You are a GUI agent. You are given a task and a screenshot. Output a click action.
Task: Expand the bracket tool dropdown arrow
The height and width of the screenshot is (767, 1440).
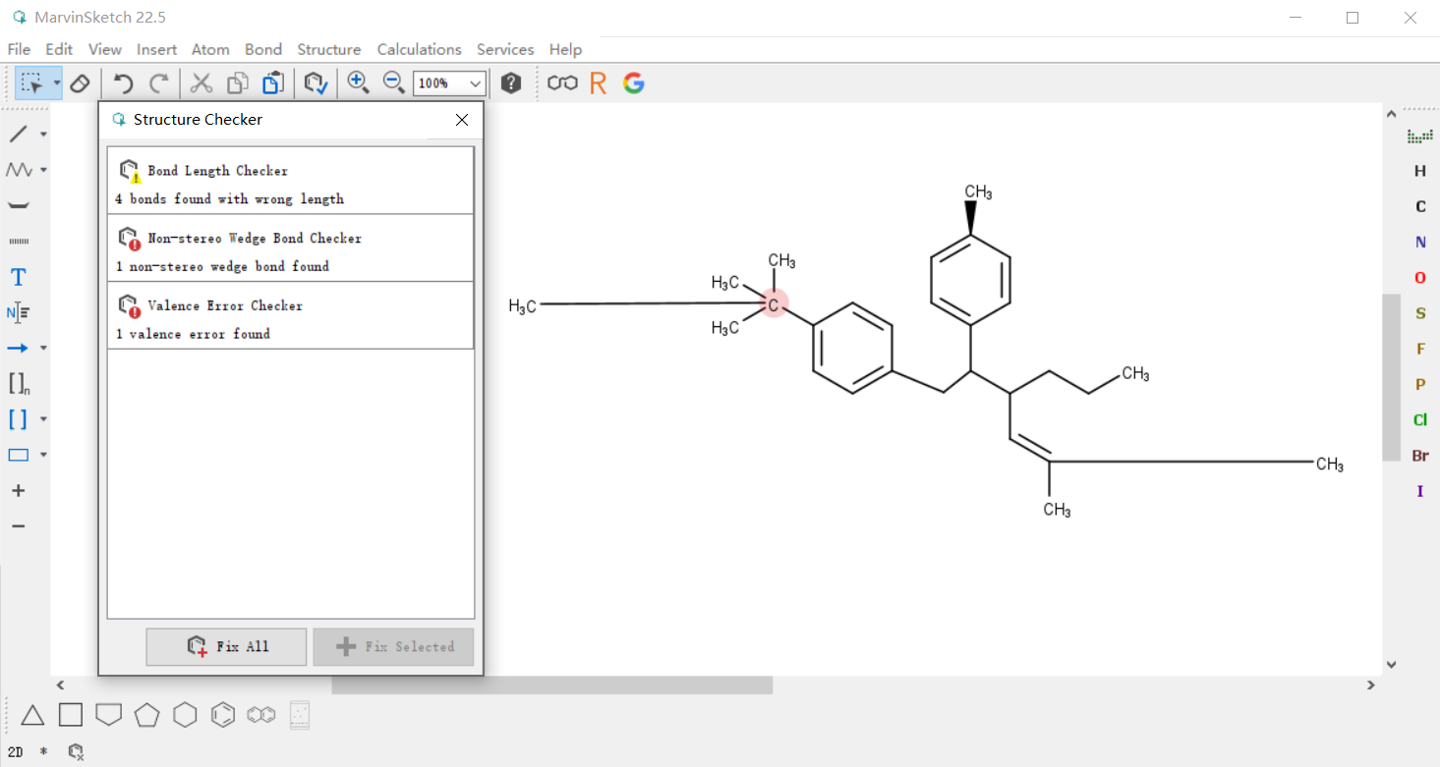coord(43,419)
